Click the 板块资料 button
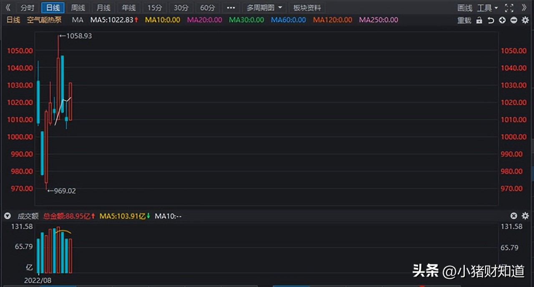534x287 pixels. click(x=307, y=8)
